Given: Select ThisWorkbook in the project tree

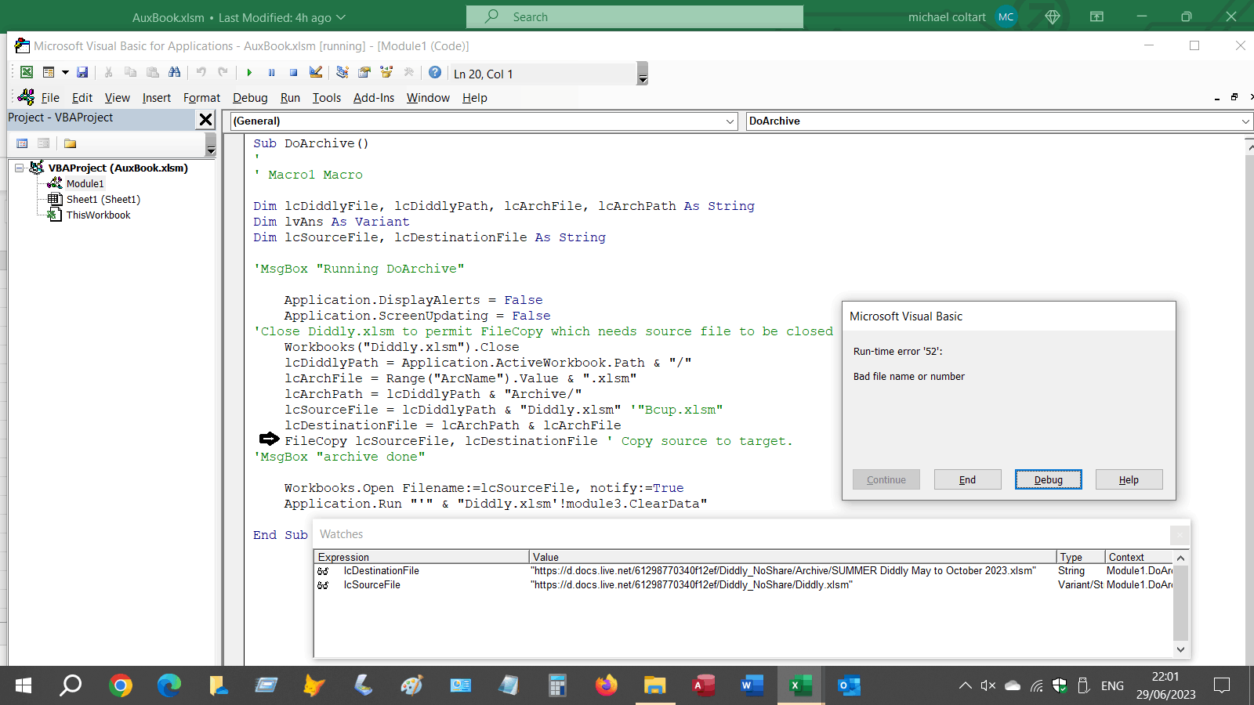Looking at the screenshot, I should (98, 215).
